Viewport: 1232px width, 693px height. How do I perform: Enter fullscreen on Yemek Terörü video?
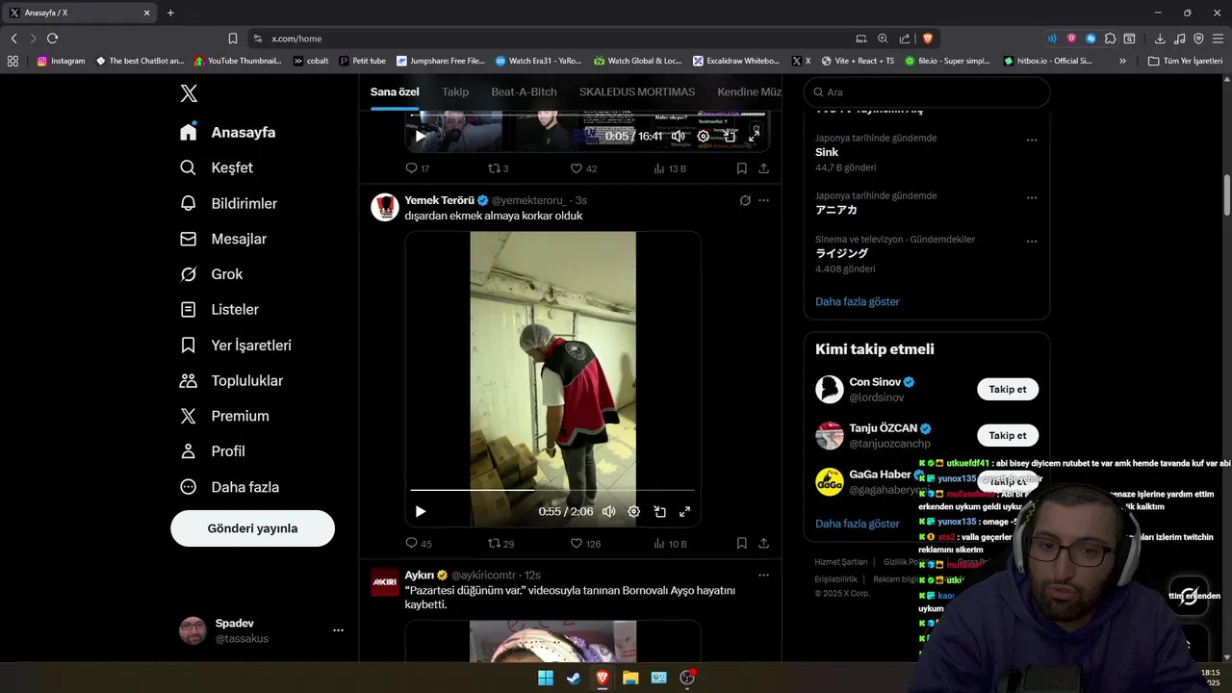[684, 512]
